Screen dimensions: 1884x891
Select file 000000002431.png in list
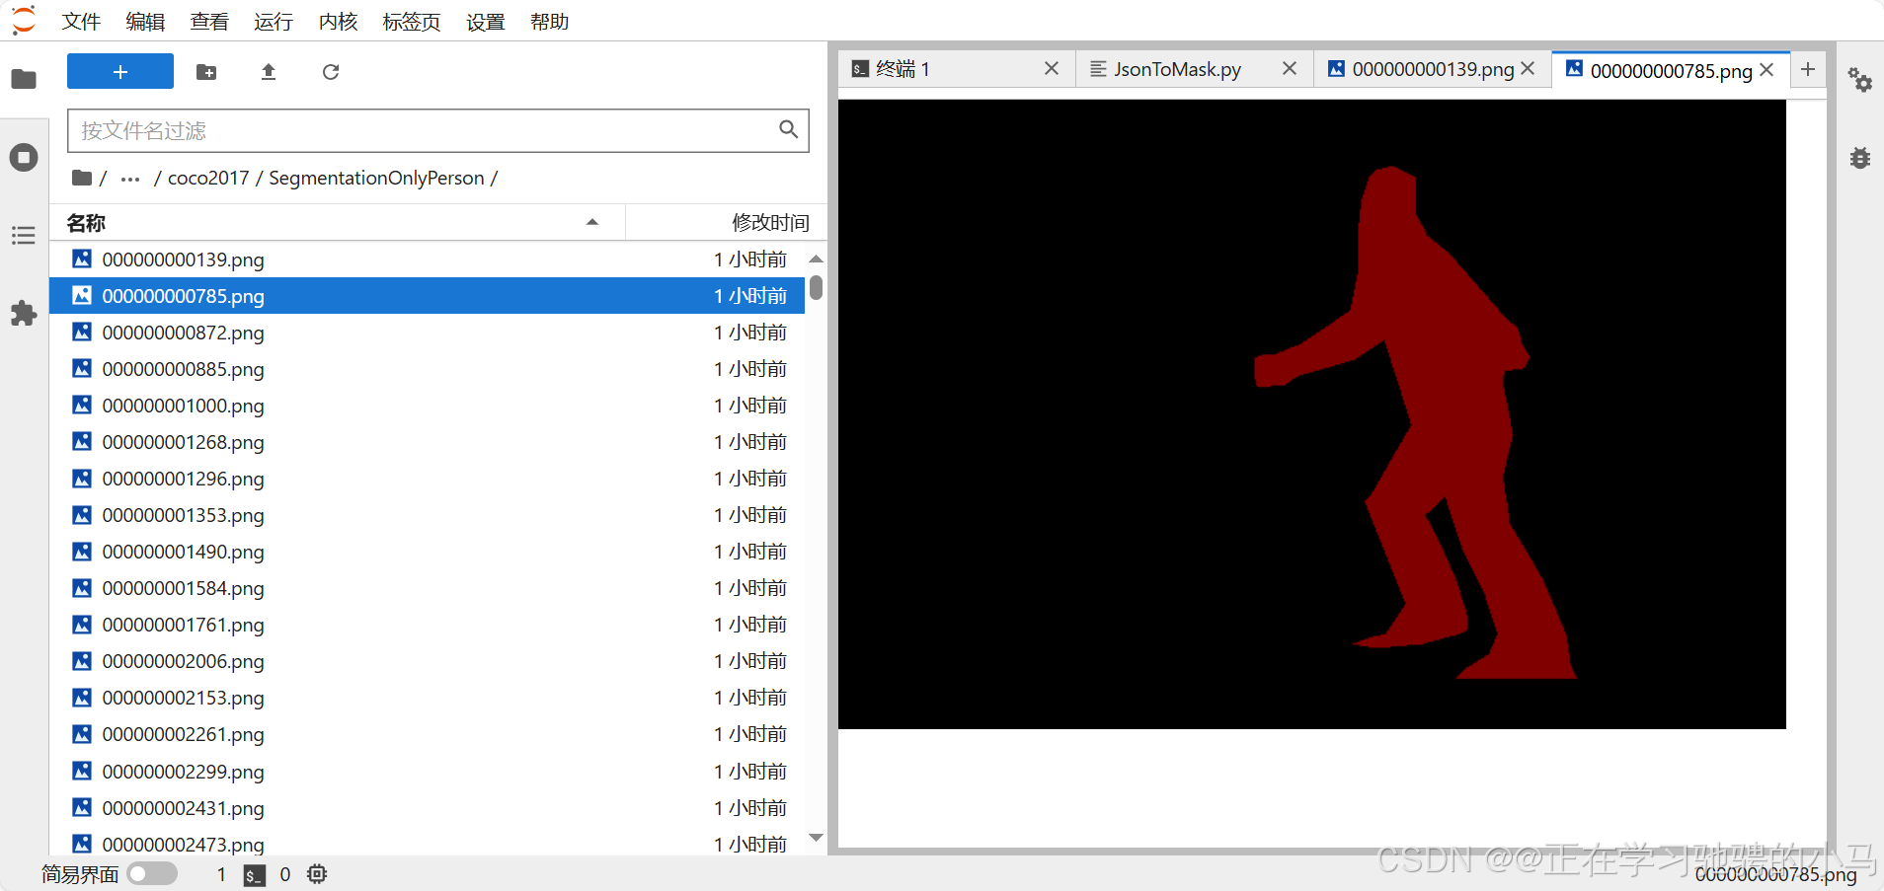coord(427,807)
